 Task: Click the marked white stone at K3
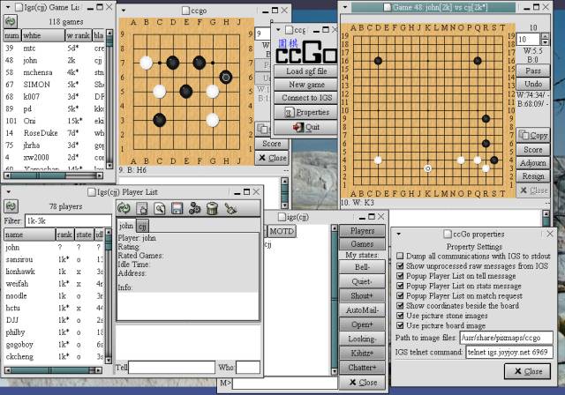pyautogui.click(x=427, y=168)
